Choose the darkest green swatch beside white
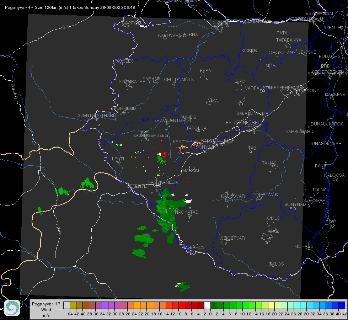 click(x=214, y=305)
